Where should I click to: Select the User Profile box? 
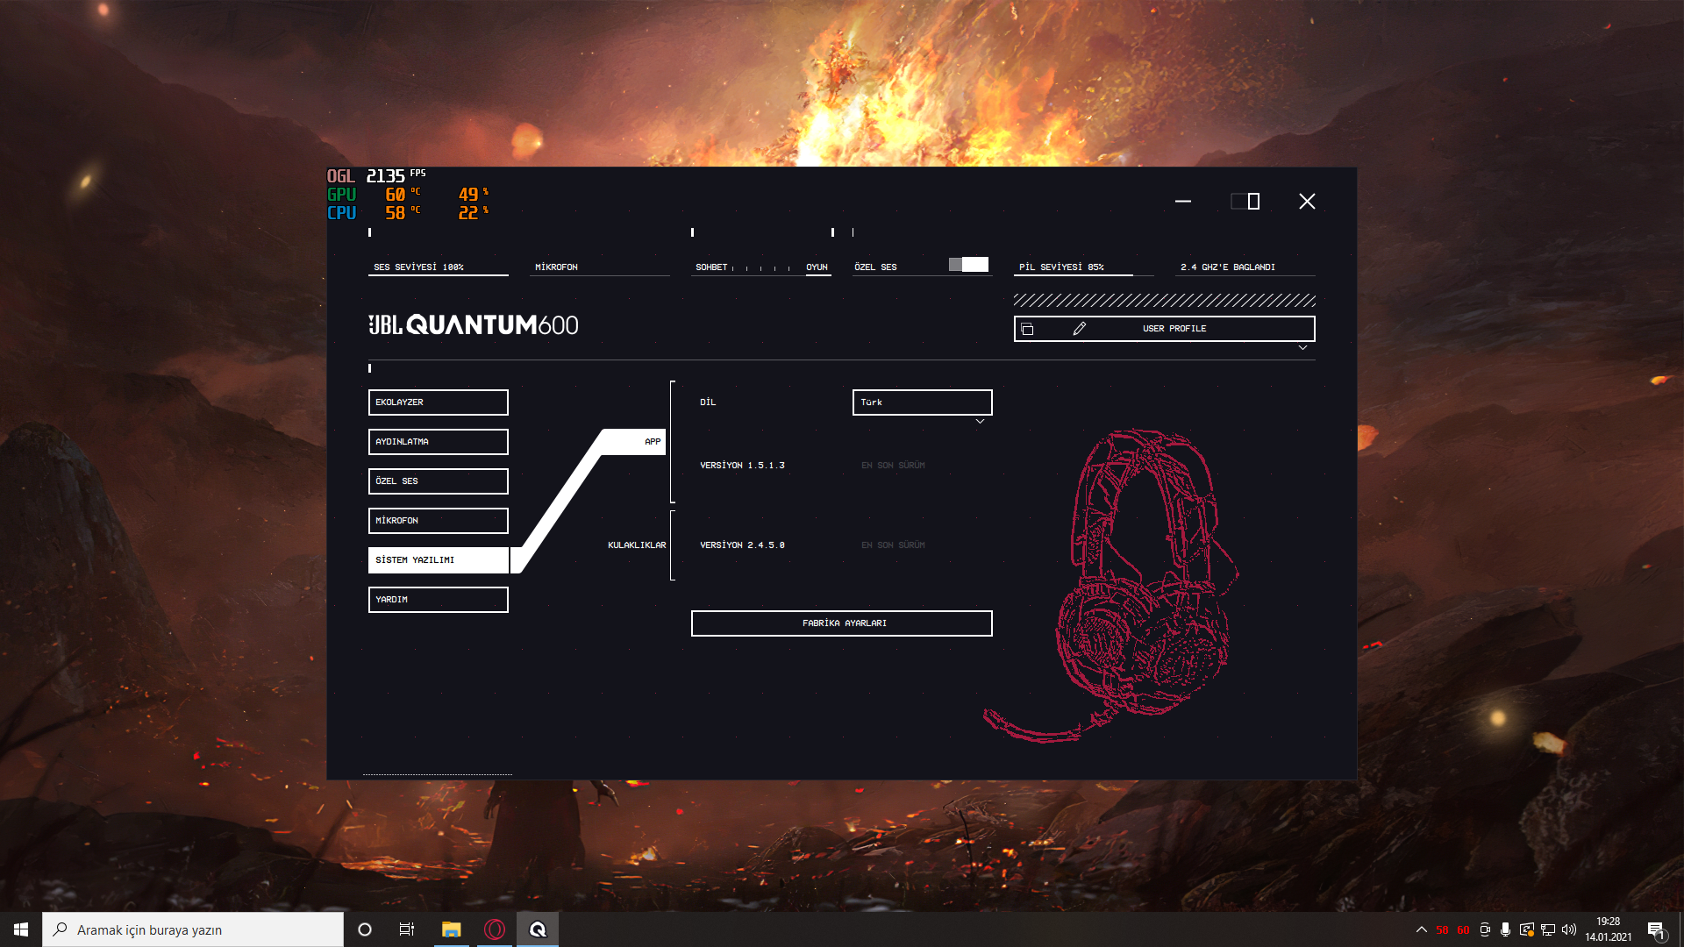point(1164,329)
